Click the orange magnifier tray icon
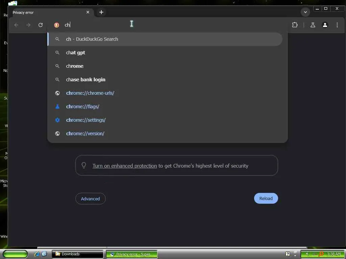 point(321,254)
